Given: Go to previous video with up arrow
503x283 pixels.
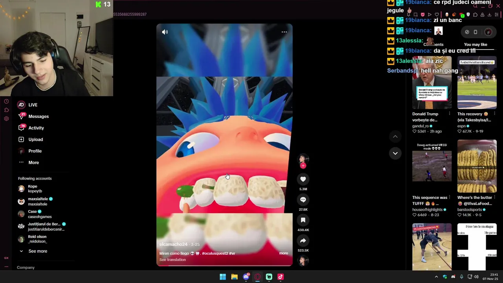Looking at the screenshot, I should [x=395, y=136].
